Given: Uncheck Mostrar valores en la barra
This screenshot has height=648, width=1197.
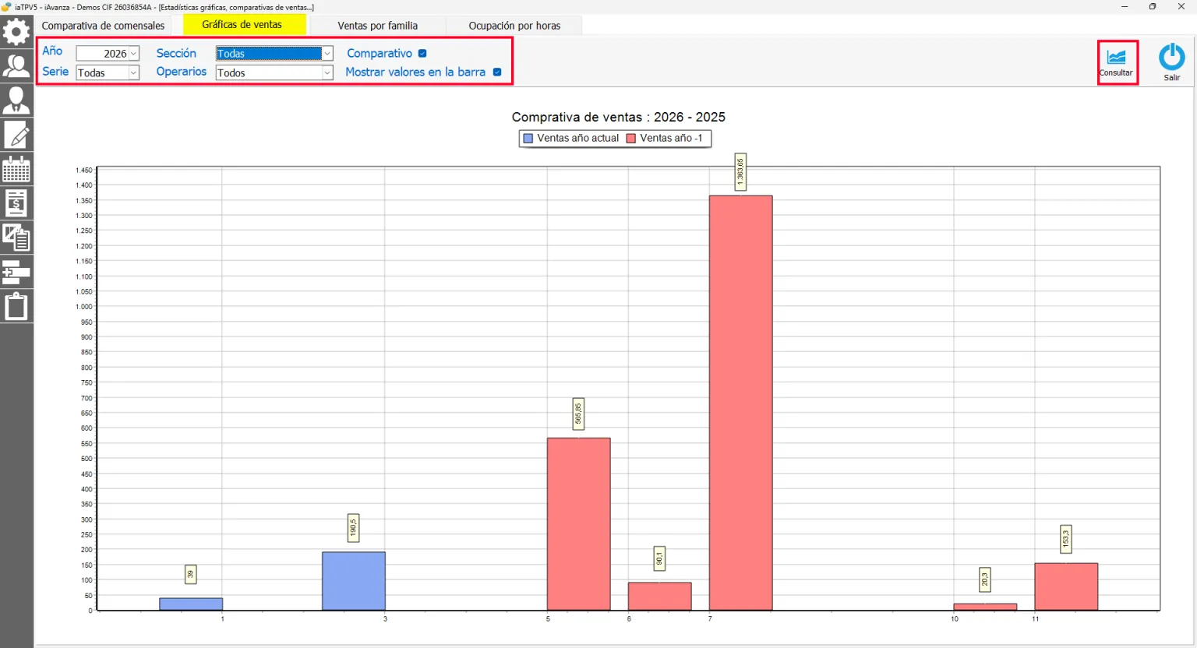Looking at the screenshot, I should click(497, 72).
